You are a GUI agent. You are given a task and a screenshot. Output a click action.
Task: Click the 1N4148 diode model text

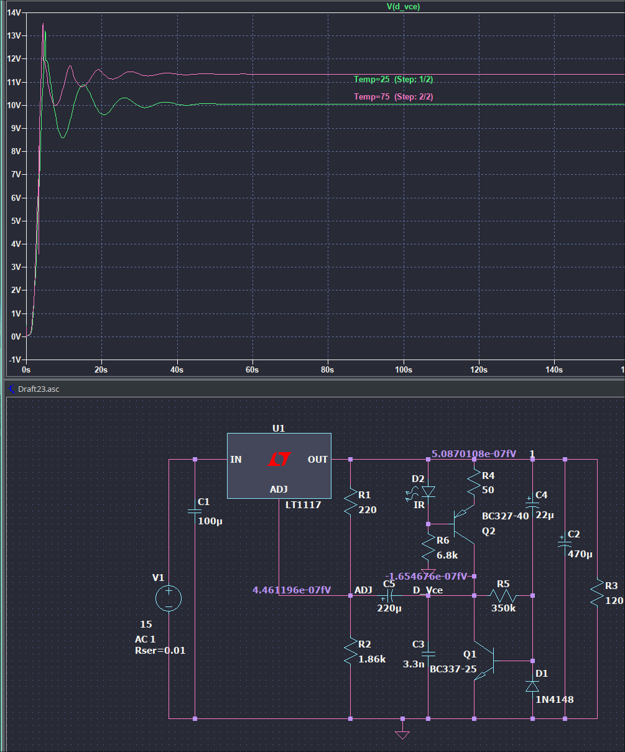[555, 700]
